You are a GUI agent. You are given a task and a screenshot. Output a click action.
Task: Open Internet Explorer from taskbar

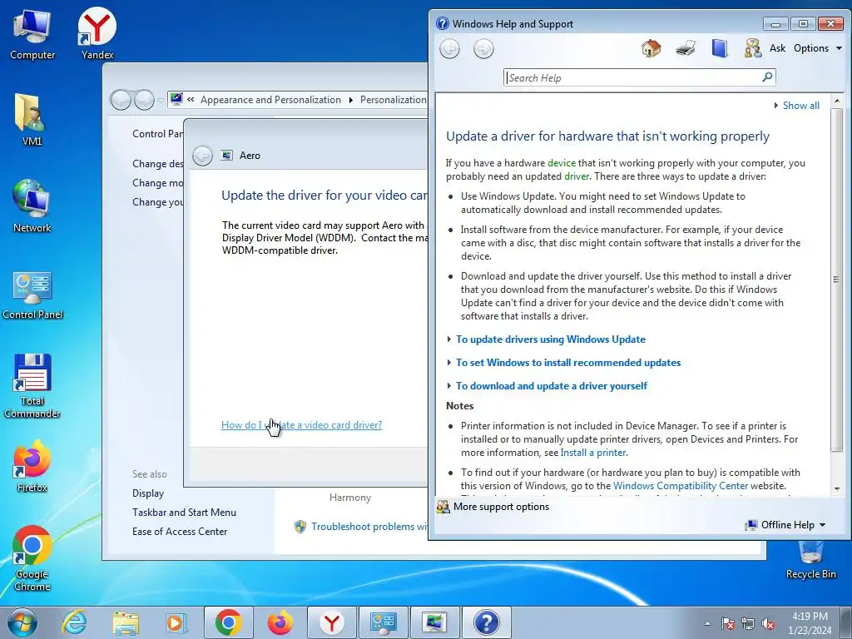pyautogui.click(x=73, y=622)
